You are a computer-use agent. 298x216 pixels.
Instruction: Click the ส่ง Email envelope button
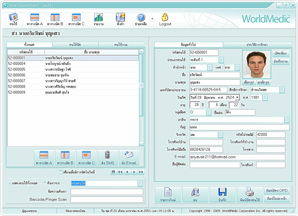pos(129,158)
